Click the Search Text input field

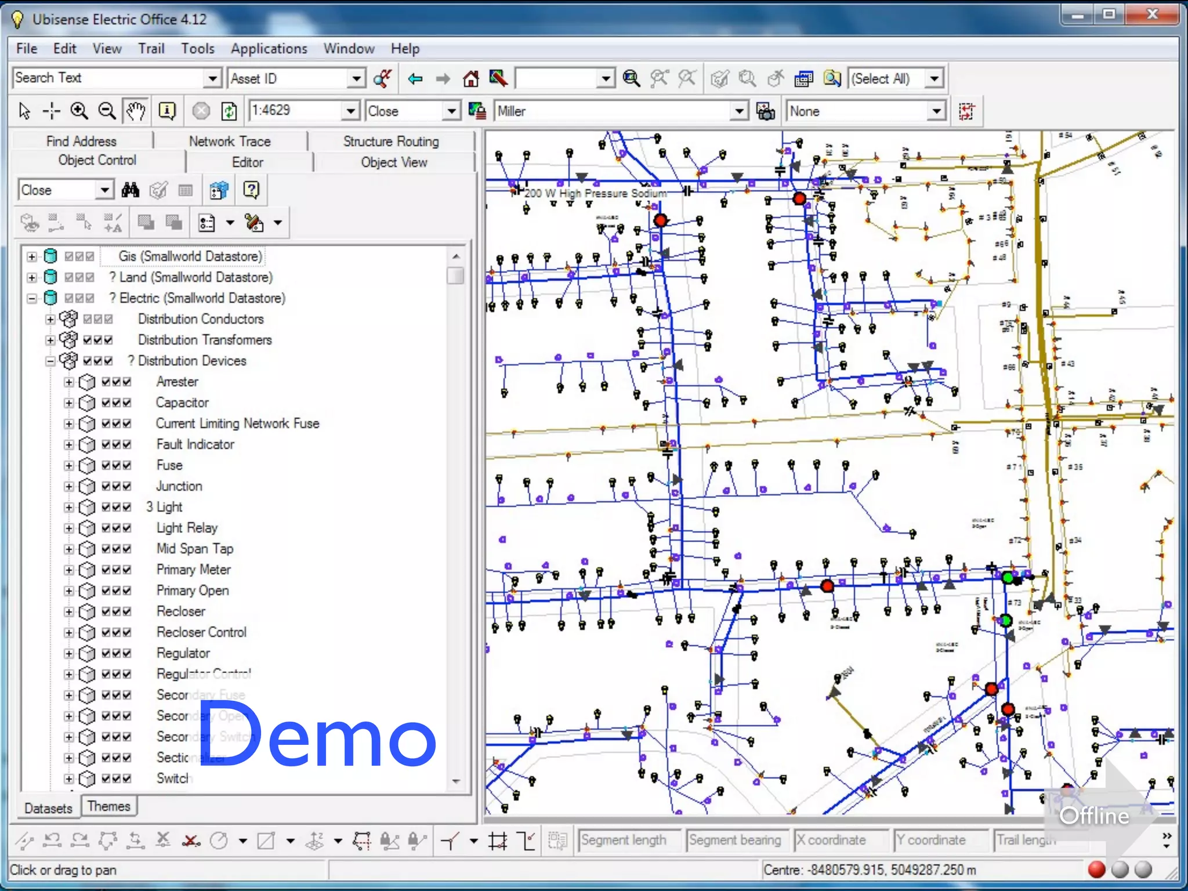[108, 78]
